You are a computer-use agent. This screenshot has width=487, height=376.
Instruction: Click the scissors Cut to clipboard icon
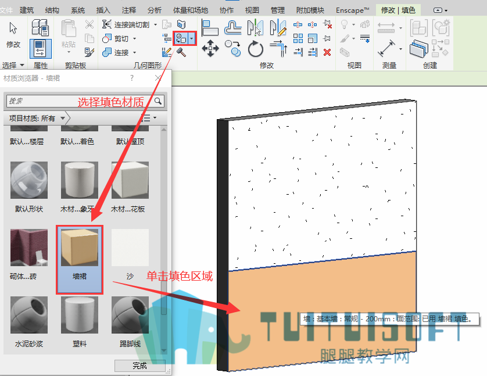(x=89, y=24)
